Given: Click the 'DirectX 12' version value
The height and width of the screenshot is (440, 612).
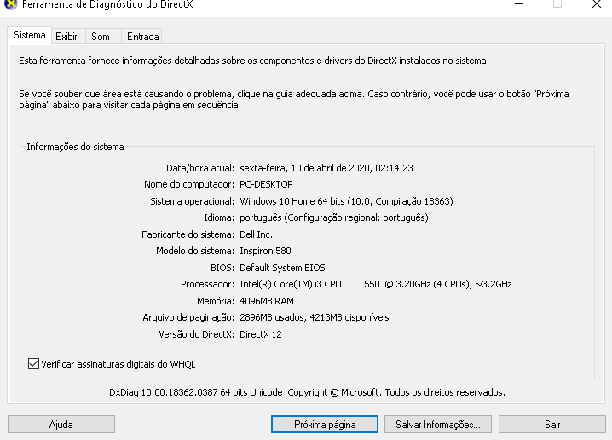Looking at the screenshot, I should click(x=261, y=334).
